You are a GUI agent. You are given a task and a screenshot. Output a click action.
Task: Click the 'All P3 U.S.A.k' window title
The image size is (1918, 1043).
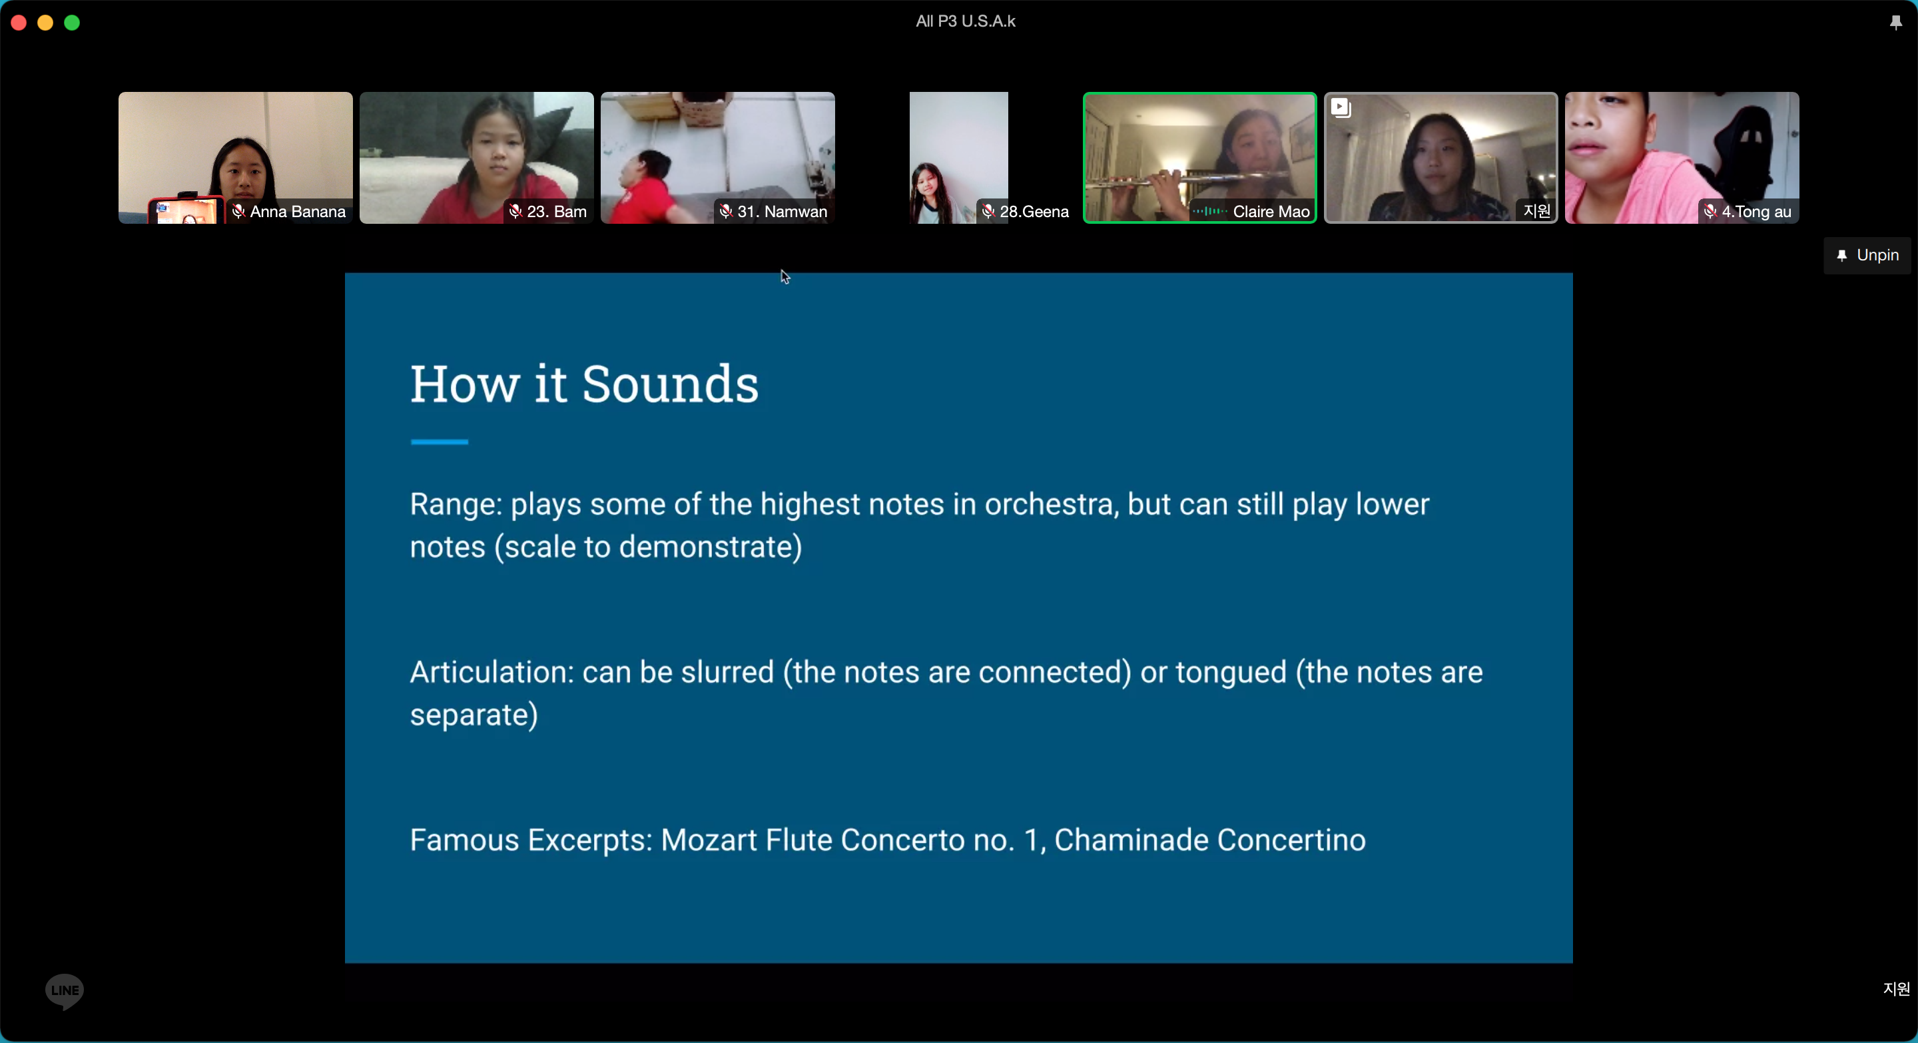click(966, 21)
